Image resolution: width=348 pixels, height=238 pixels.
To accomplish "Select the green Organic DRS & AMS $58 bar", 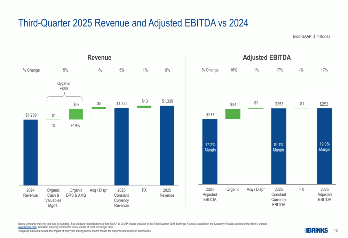I will (x=76, y=114).
